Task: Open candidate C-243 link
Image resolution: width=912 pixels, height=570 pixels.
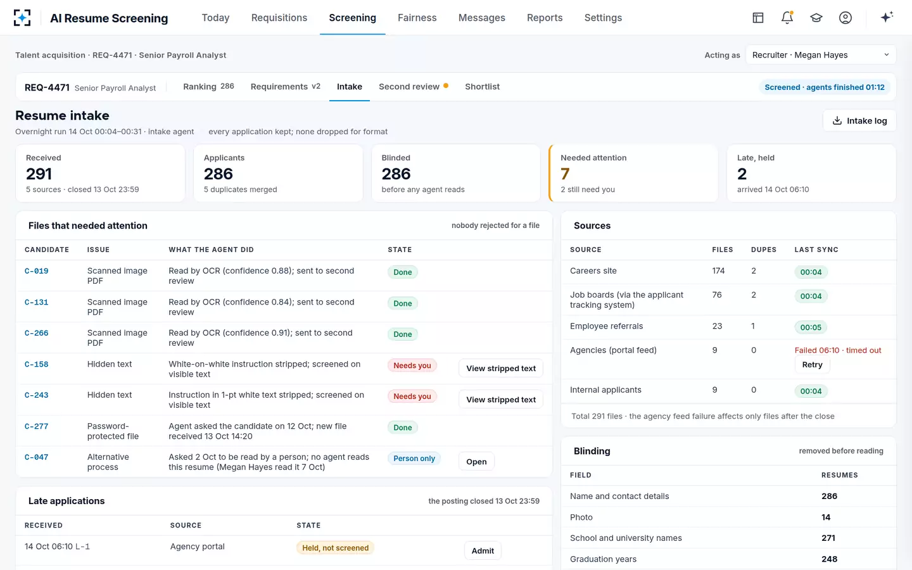Action: click(x=37, y=395)
